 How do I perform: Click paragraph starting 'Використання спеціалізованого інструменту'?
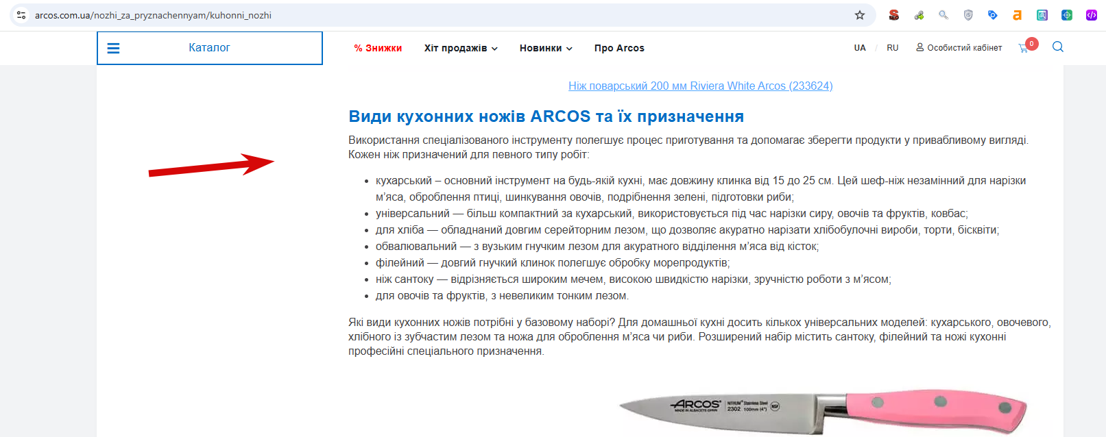(x=688, y=147)
